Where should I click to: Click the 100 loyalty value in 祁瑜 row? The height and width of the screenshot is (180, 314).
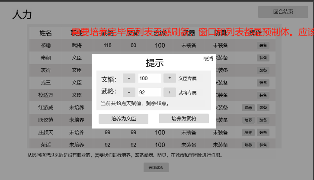160,45
